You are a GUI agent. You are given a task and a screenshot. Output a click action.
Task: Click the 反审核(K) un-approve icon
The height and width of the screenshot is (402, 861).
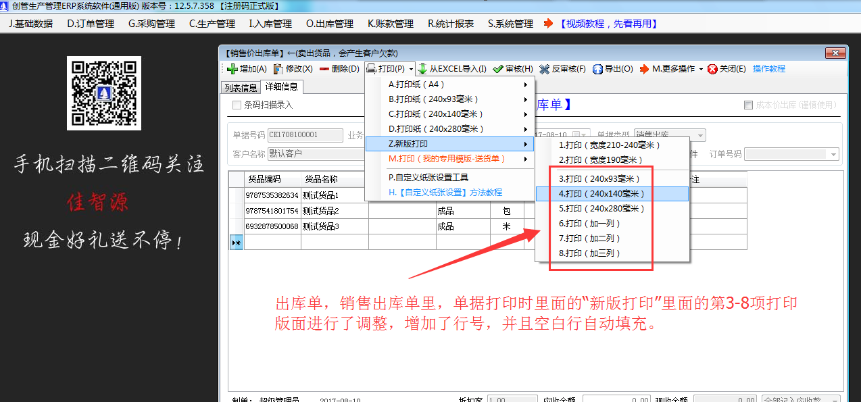(x=544, y=69)
